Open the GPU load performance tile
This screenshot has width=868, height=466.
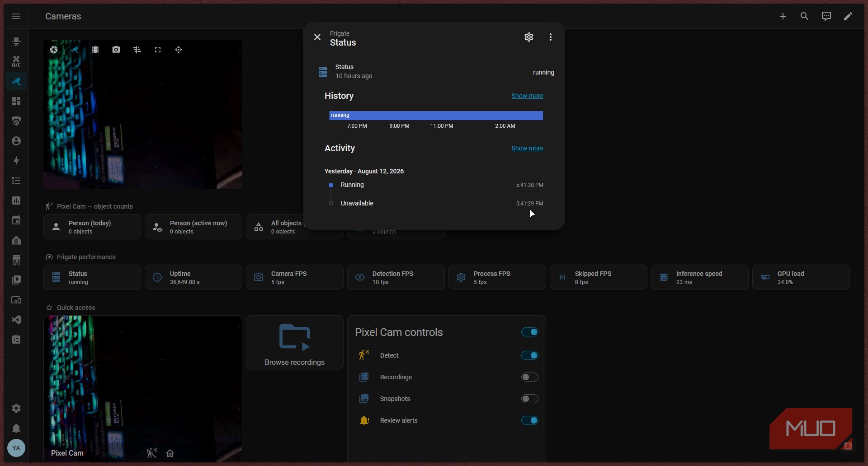[x=801, y=277]
